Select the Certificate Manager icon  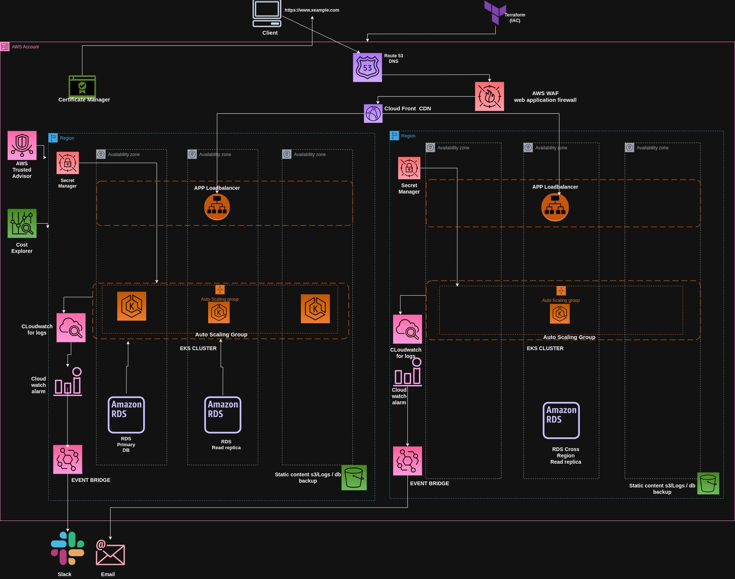tap(82, 86)
